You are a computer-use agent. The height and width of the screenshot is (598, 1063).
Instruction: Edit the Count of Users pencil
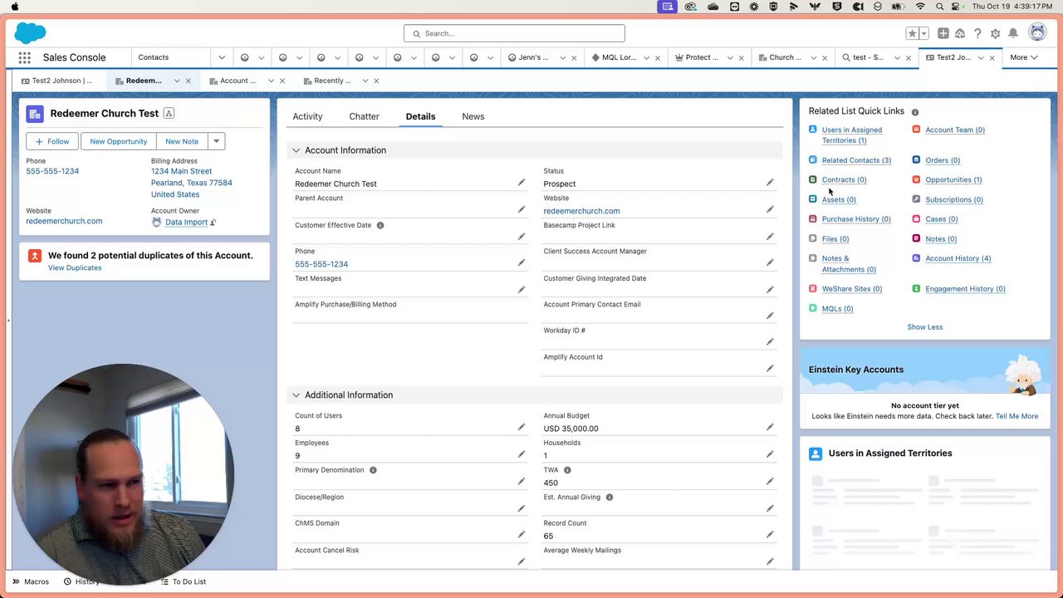point(522,427)
